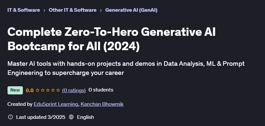Click the first breadcrumb chevron separator
Viewport: 265px width, 126px height.
pos(44,10)
